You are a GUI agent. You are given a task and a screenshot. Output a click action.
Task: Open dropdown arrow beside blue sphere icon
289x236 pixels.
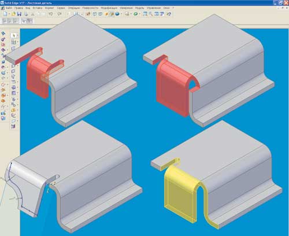121,14
